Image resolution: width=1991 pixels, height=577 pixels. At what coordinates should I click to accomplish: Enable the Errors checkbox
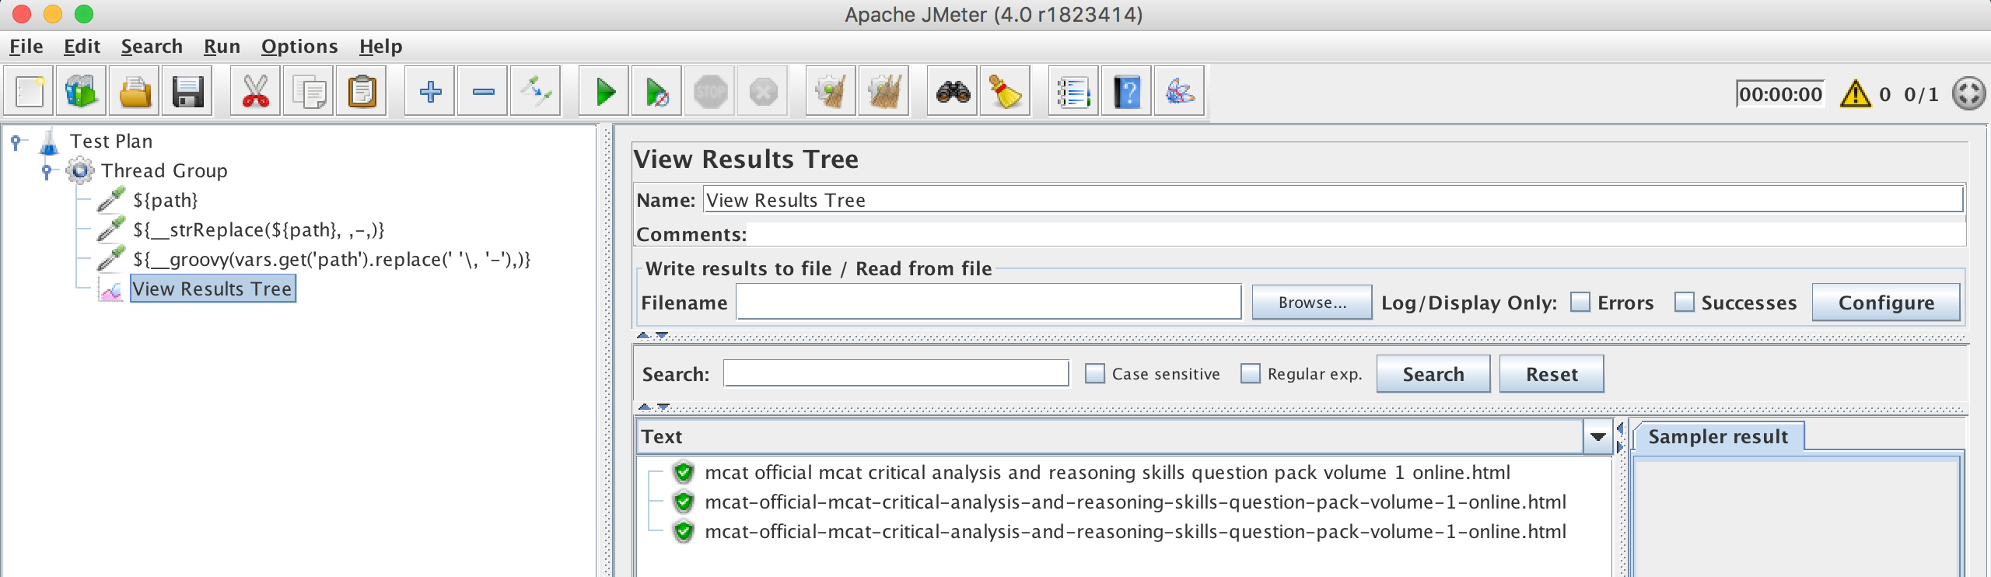click(1580, 302)
